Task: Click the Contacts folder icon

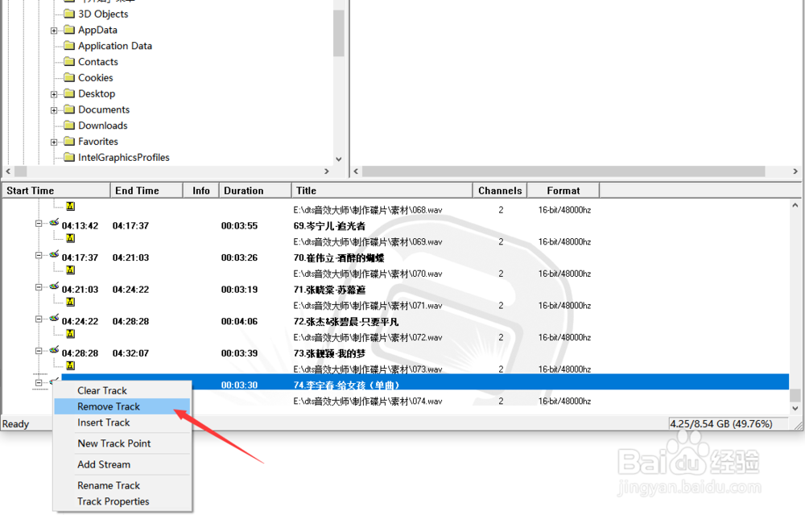Action: coord(69,61)
